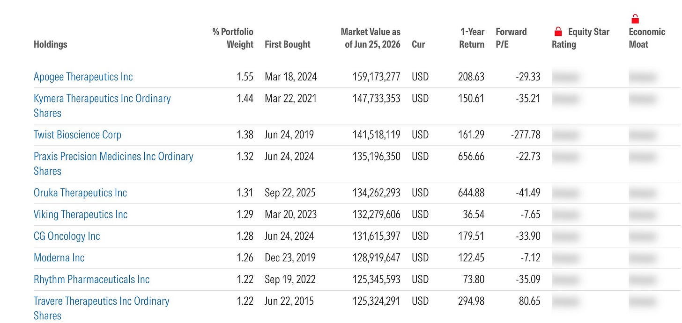Click the % Portfolio Weight column header

(x=233, y=38)
